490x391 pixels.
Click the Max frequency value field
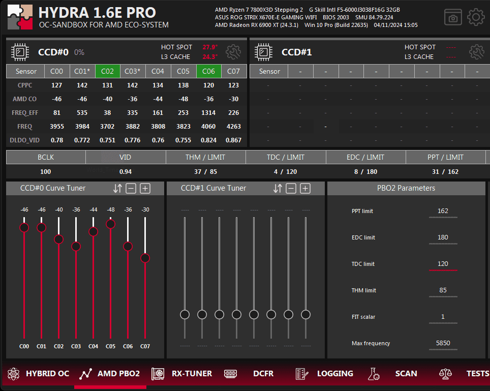[x=443, y=344]
